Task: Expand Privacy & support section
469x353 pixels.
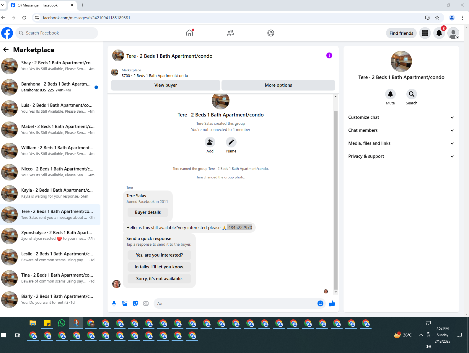Action: click(401, 156)
